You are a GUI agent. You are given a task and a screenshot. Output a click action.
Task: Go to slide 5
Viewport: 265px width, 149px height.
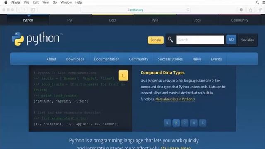[x=202, y=123]
